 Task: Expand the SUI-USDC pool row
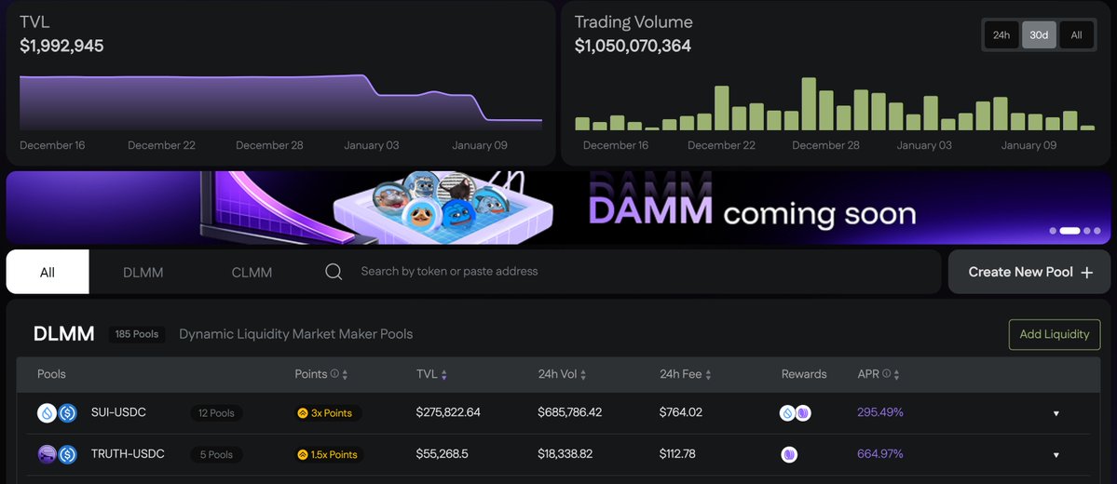(1056, 413)
